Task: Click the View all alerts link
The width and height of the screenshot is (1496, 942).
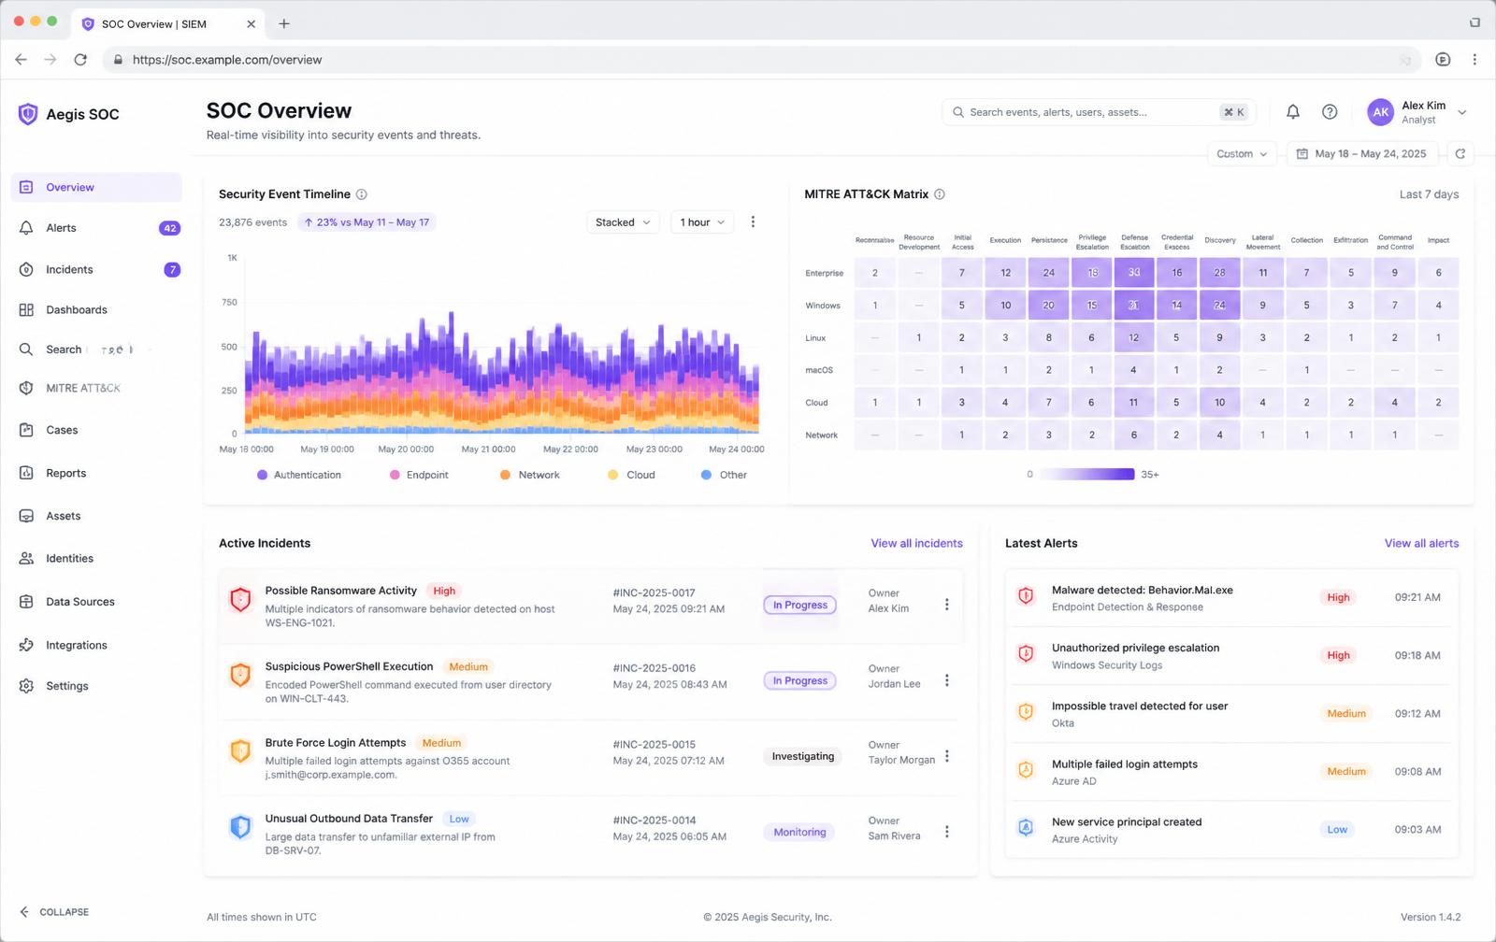Action: click(1421, 543)
